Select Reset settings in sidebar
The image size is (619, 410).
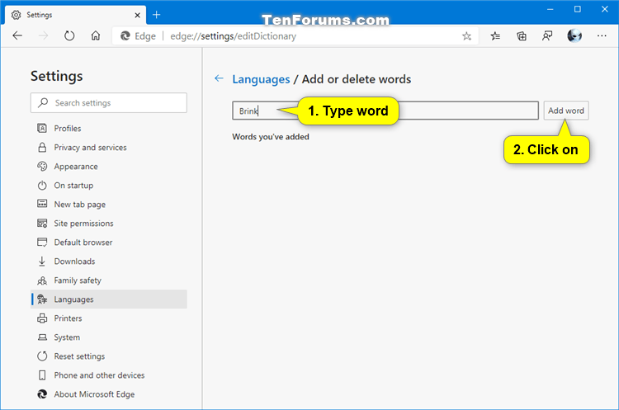point(108,356)
